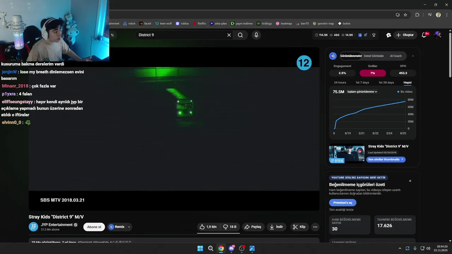The width and height of the screenshot is (452, 254).
Task: Open more actions three-dot menu under the video
Action: click(x=315, y=227)
